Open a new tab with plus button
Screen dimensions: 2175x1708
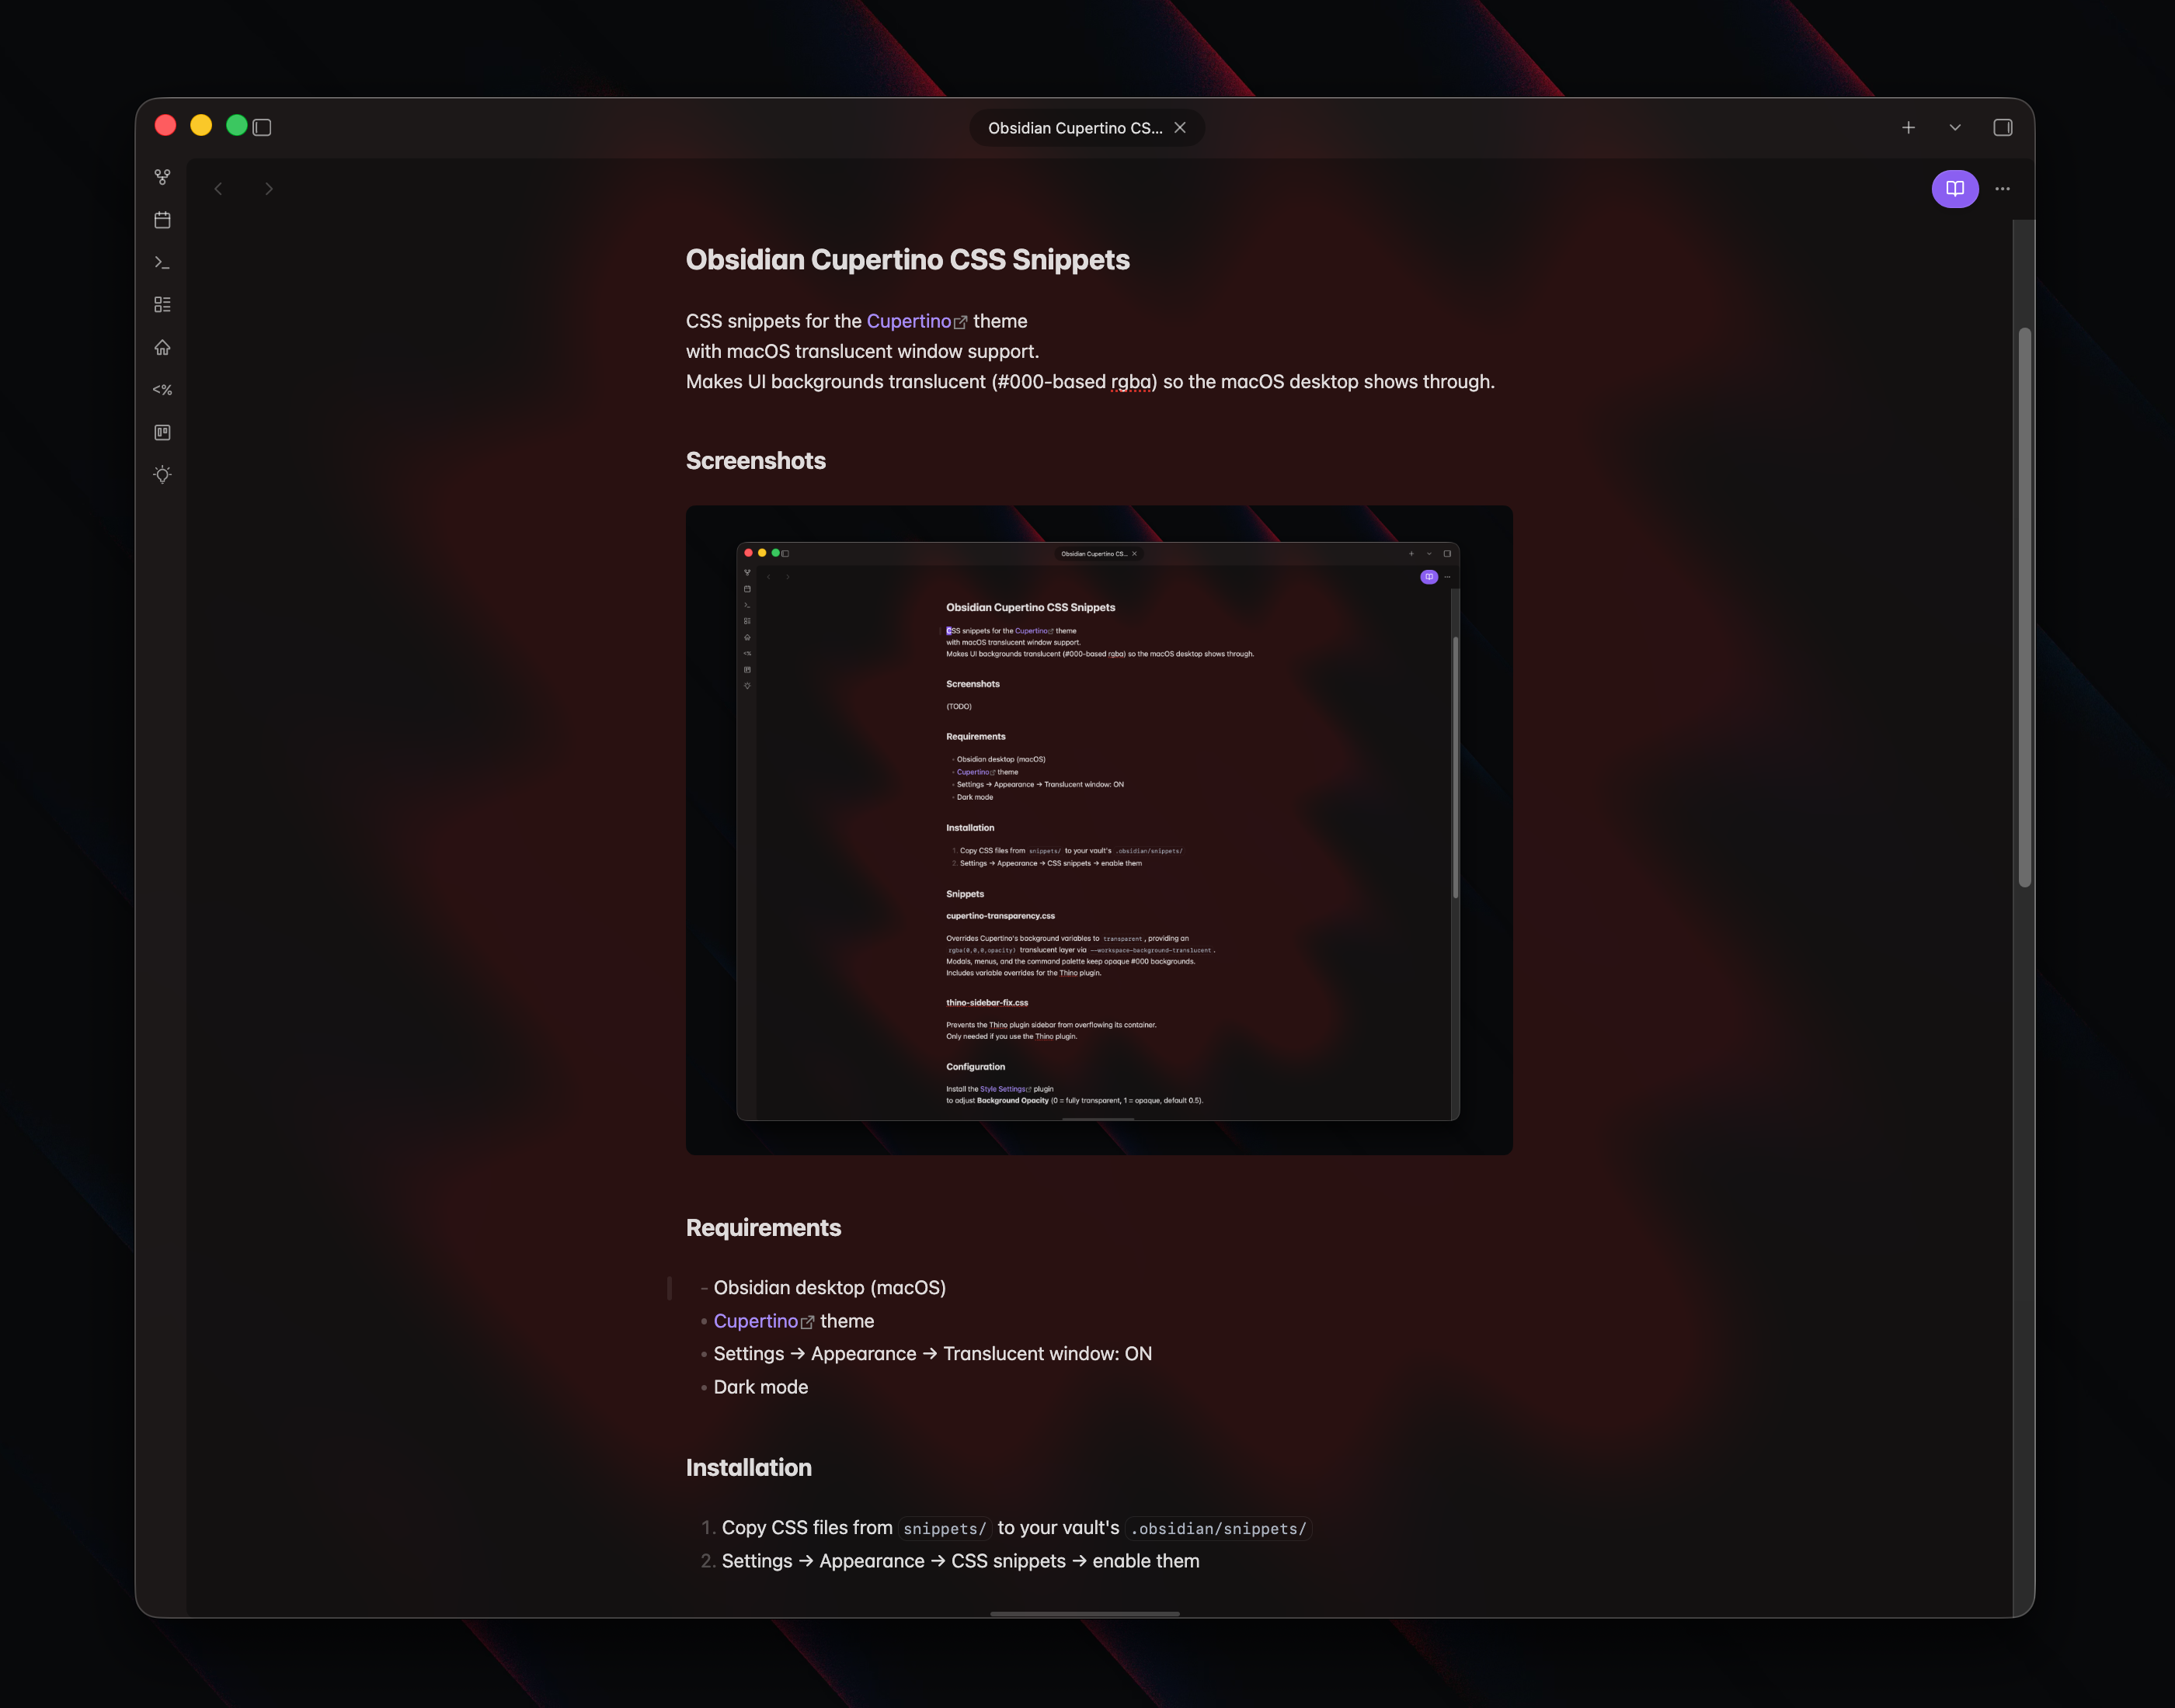1908,127
